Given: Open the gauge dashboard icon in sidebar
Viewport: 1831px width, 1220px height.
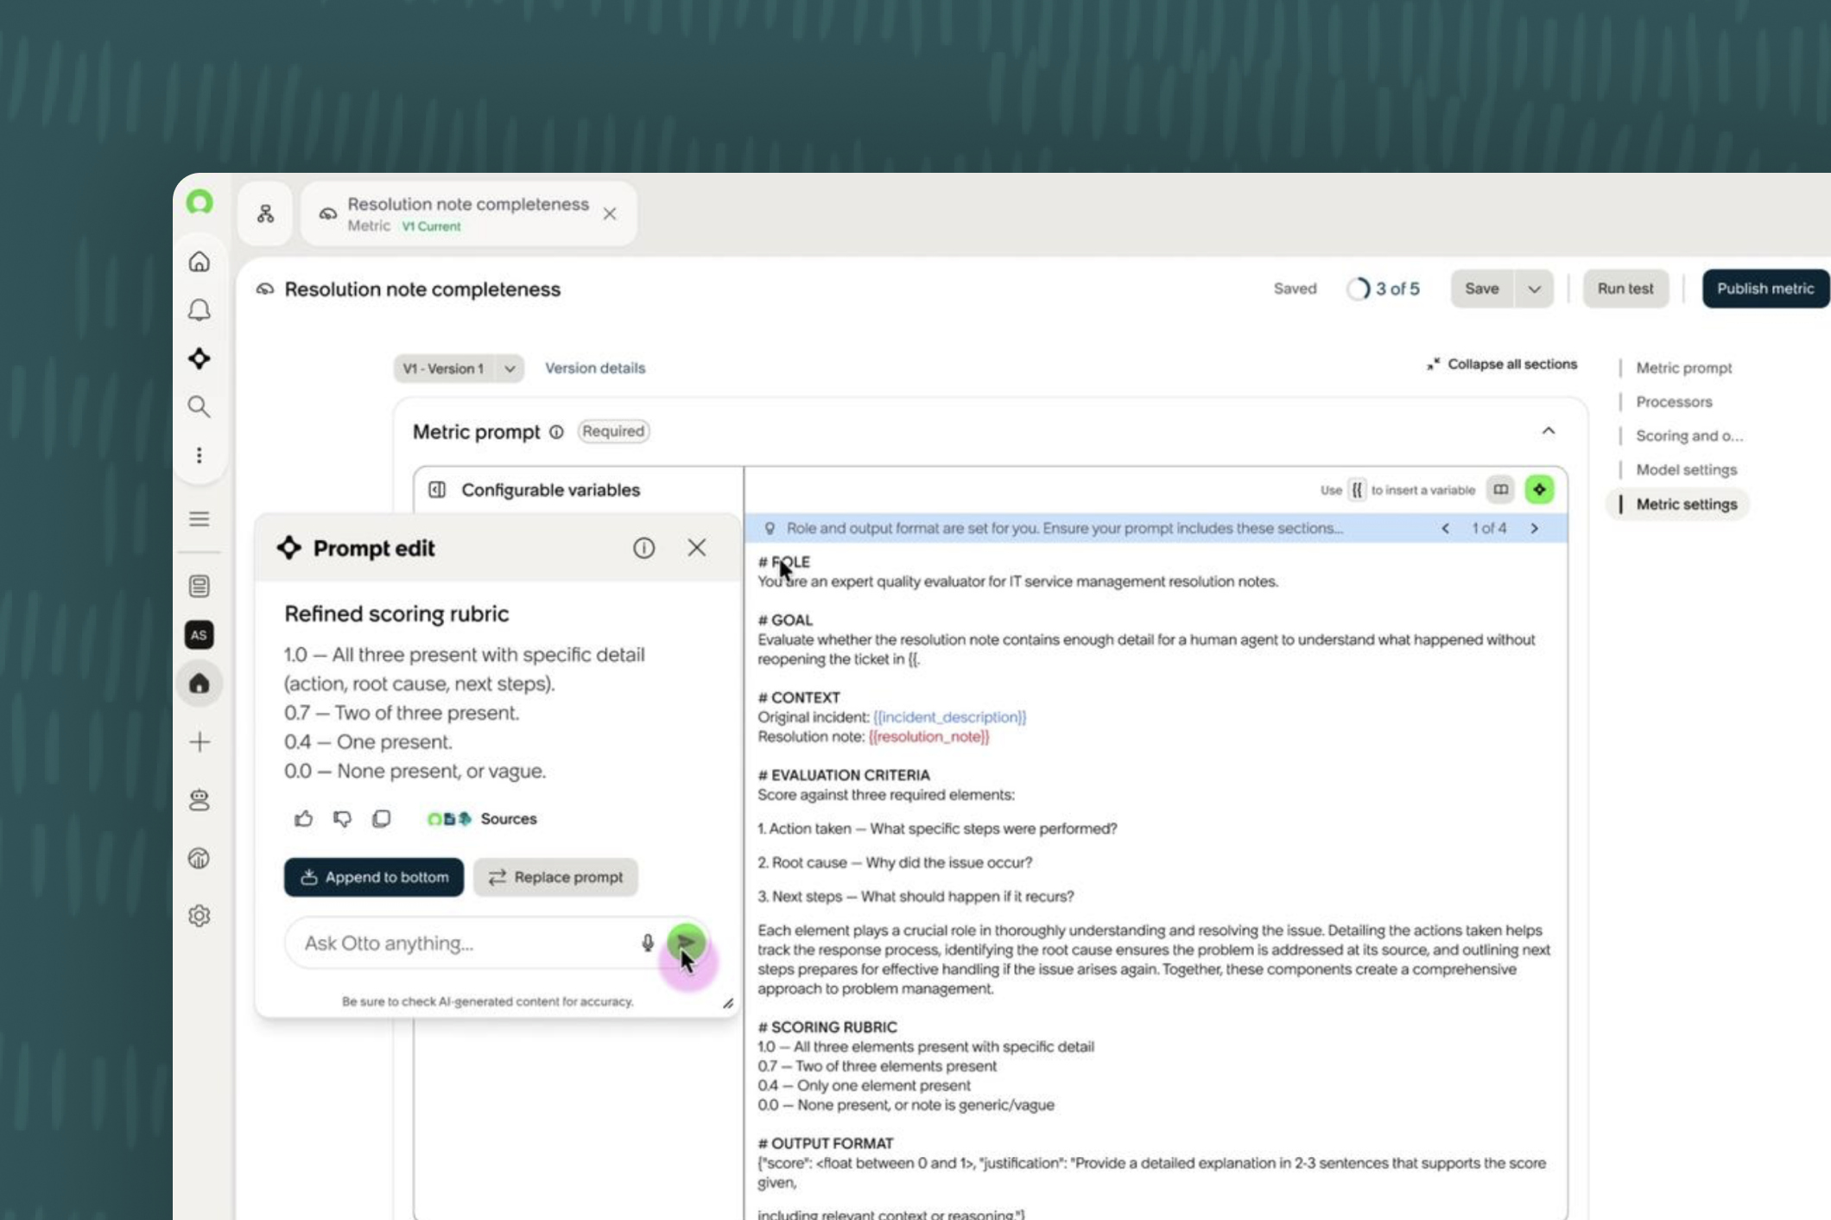Looking at the screenshot, I should pyautogui.click(x=200, y=858).
